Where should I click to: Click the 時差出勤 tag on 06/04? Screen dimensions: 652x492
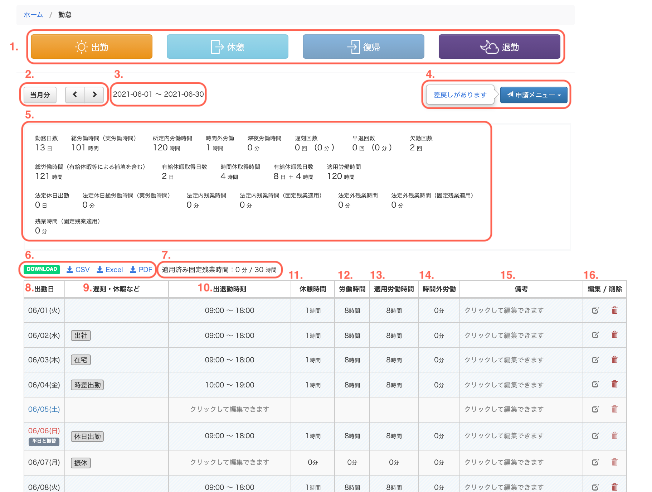pos(87,385)
